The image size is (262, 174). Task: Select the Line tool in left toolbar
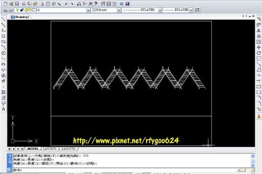3,19
